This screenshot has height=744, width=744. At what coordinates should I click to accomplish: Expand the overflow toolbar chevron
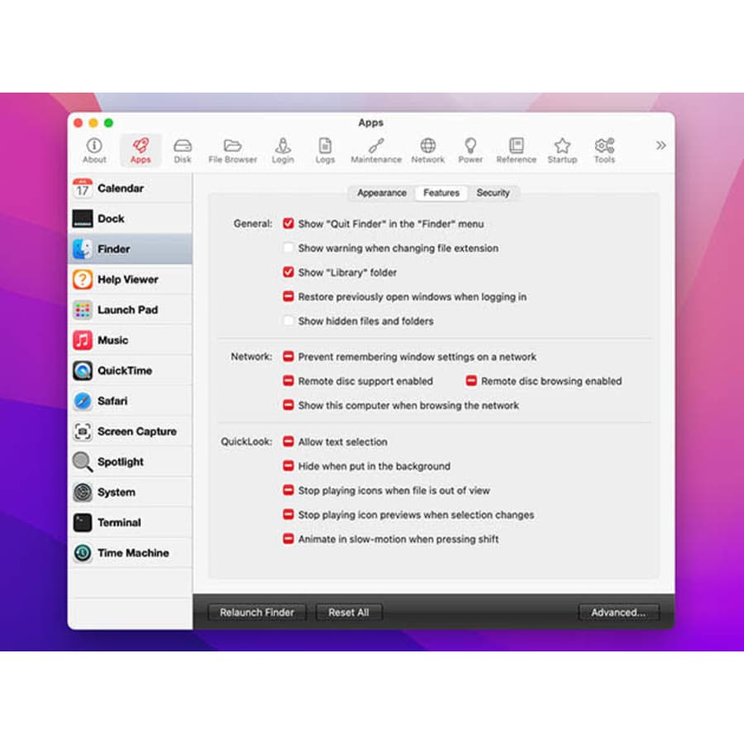tap(661, 145)
